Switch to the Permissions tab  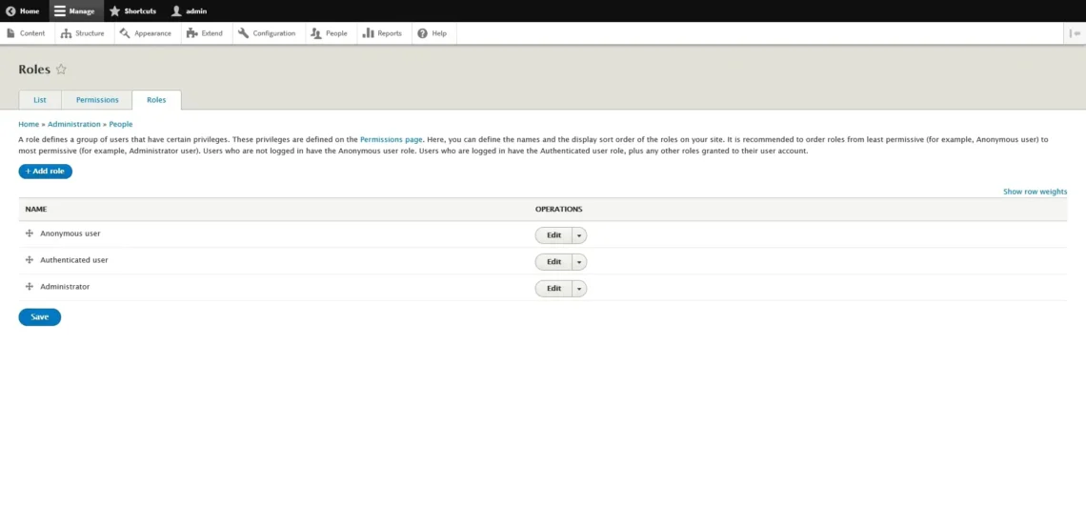(x=97, y=100)
